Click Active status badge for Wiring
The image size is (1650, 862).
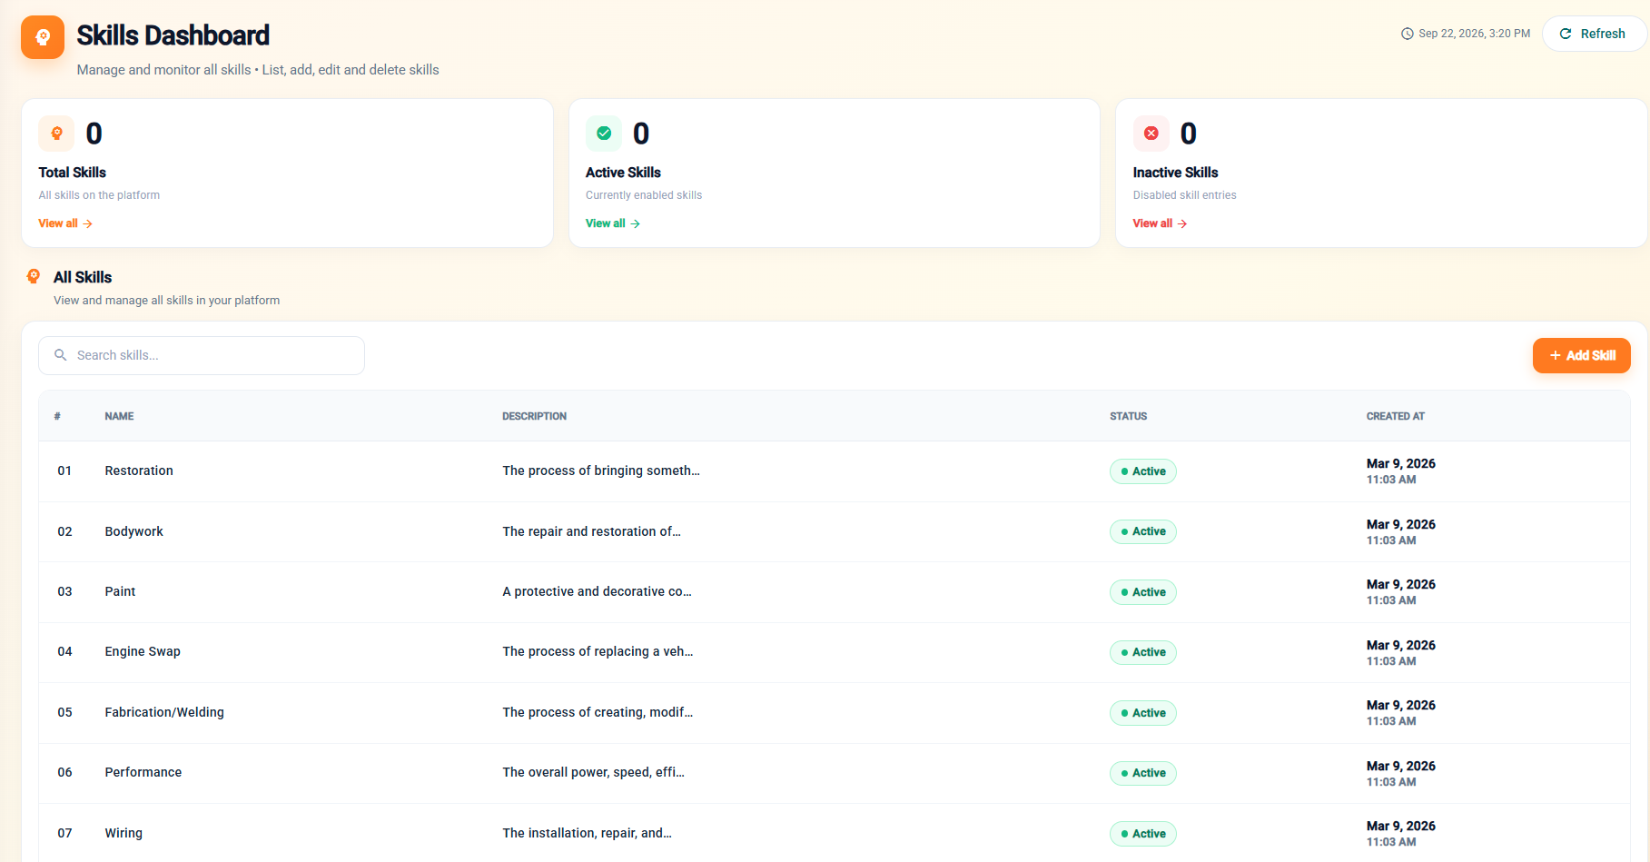(x=1142, y=834)
